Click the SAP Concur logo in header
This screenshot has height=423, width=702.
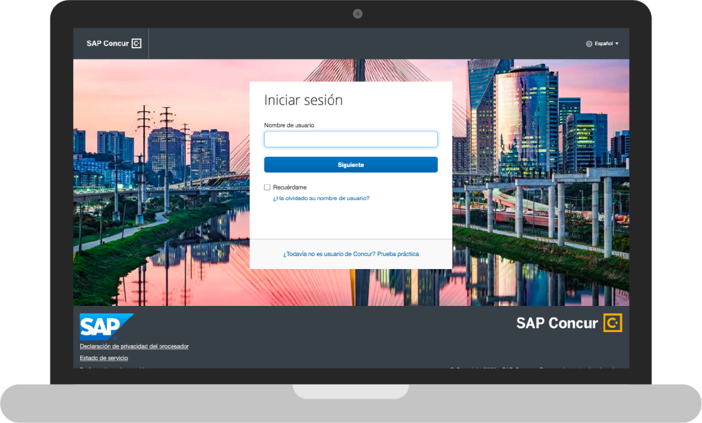click(x=114, y=43)
